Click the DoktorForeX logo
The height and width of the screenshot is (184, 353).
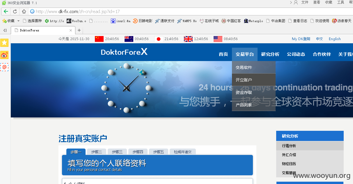point(124,52)
